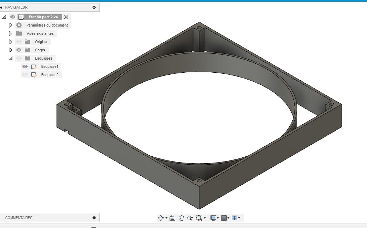367x228 pixels.
Task: Open Display Settings monitor icon
Action: [x=213, y=218]
